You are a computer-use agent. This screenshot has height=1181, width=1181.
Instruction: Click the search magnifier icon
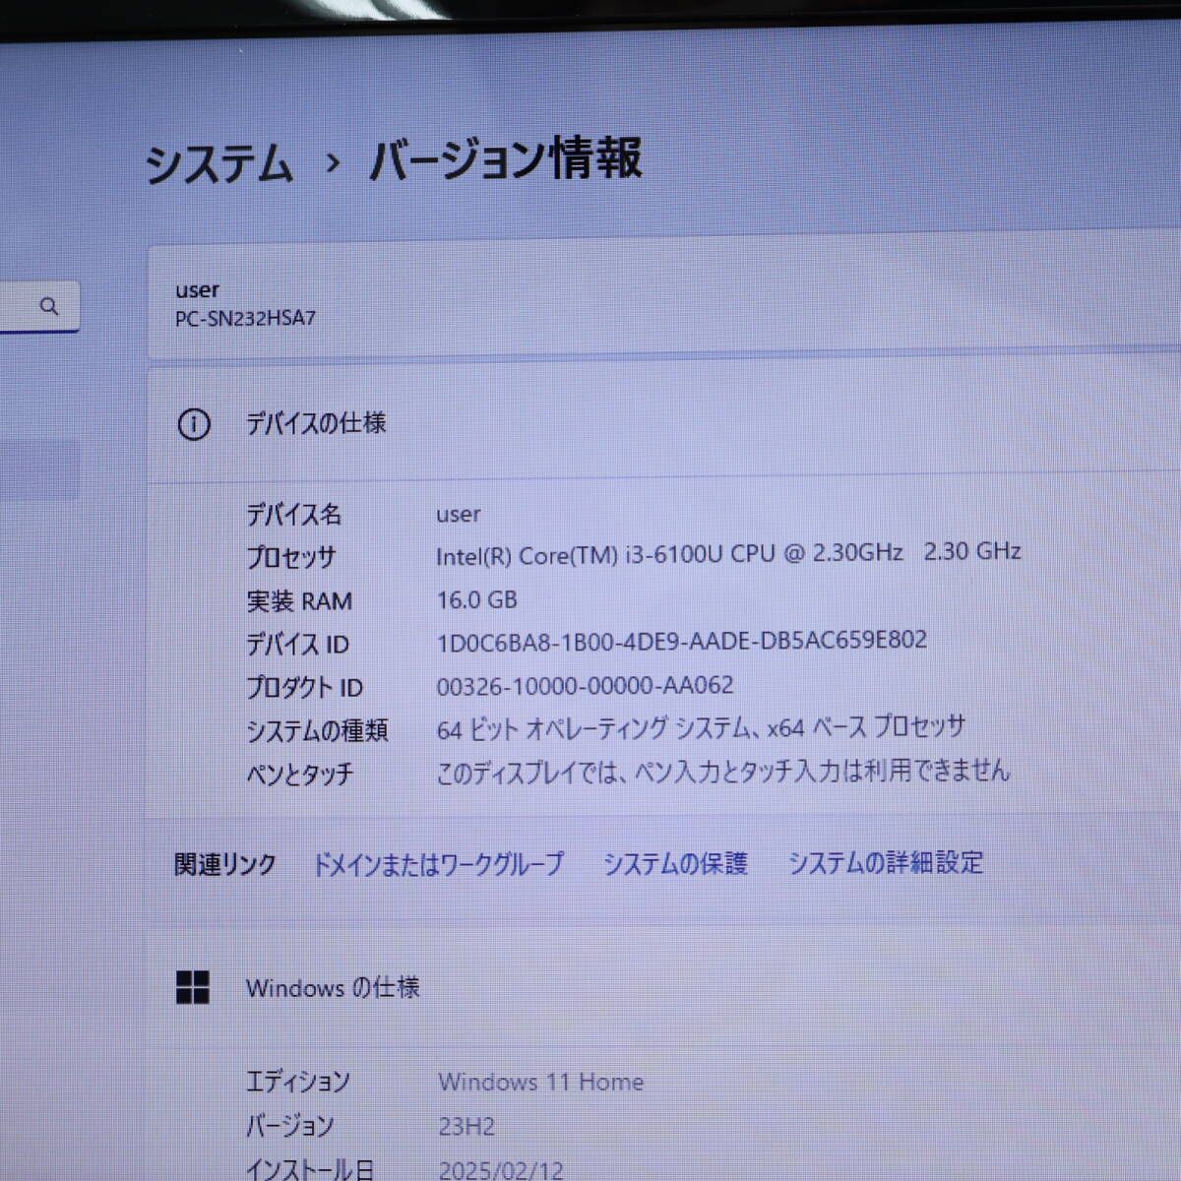coord(48,306)
